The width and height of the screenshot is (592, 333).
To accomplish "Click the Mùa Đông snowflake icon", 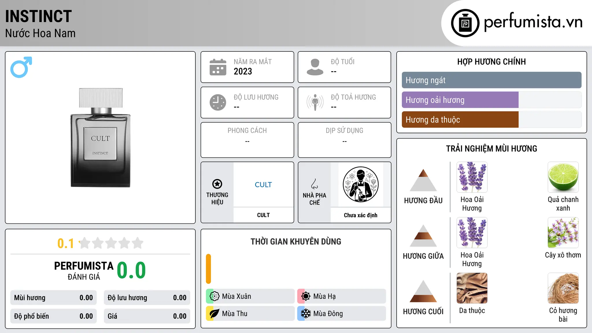I will [306, 314].
